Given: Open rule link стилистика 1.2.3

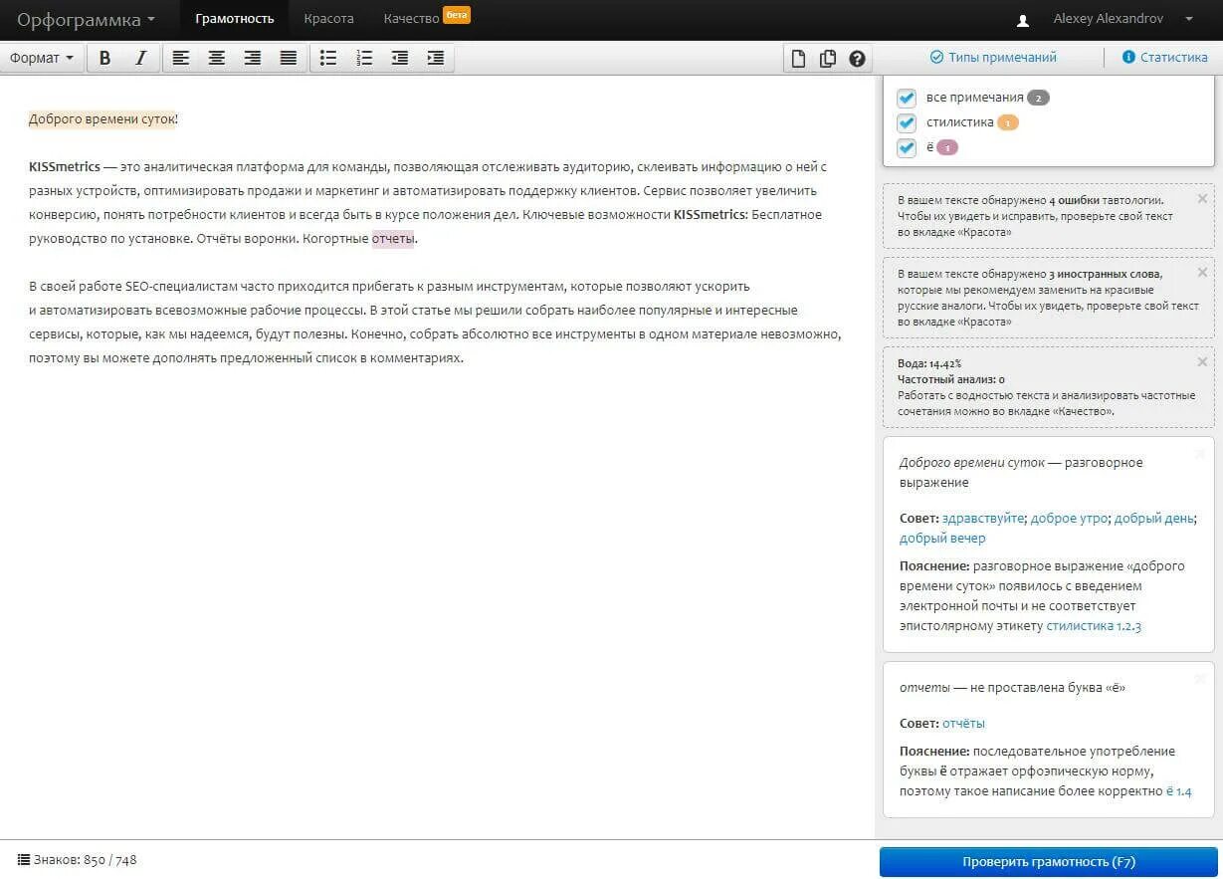Looking at the screenshot, I should (1094, 626).
